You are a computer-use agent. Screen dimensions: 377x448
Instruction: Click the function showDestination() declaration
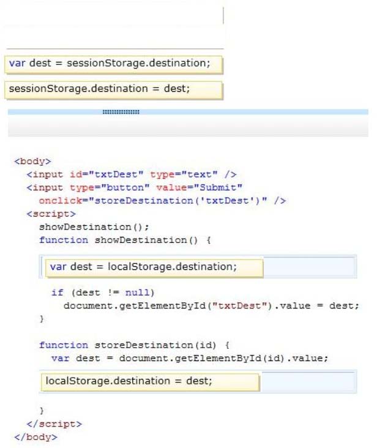point(125,240)
